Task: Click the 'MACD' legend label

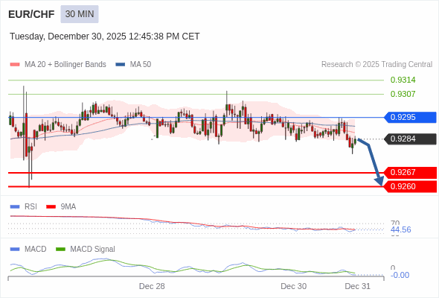Action: pos(36,250)
